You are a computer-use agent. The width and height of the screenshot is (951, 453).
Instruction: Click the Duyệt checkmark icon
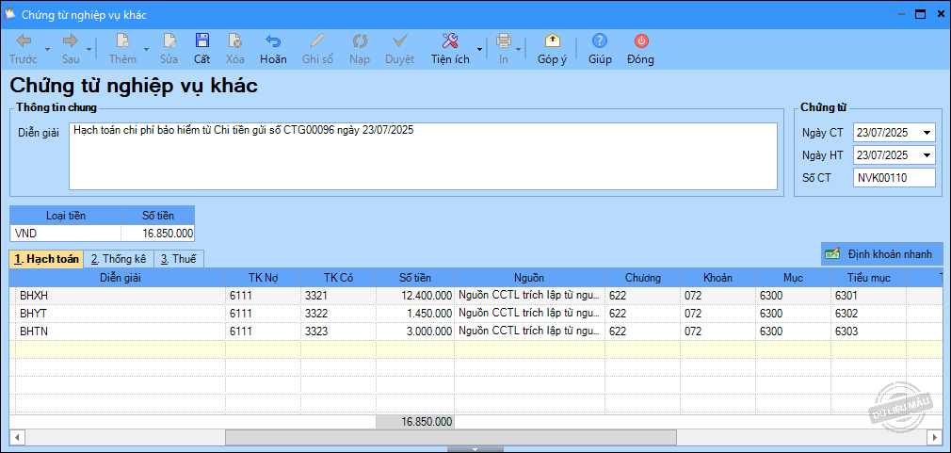[399, 40]
